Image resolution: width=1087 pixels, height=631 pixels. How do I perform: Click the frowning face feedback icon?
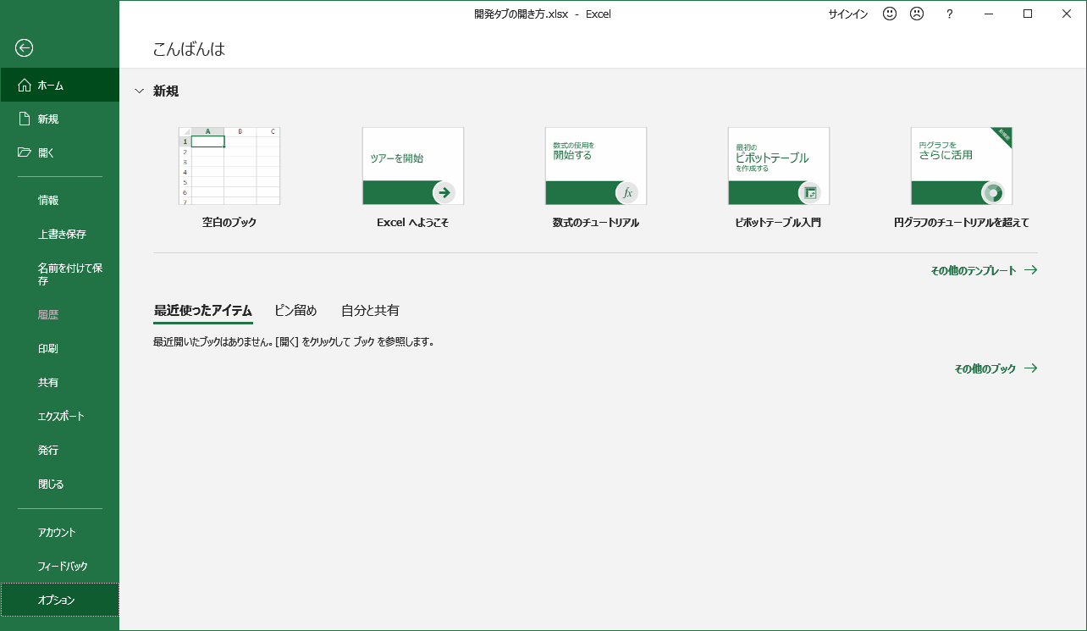[x=916, y=14]
